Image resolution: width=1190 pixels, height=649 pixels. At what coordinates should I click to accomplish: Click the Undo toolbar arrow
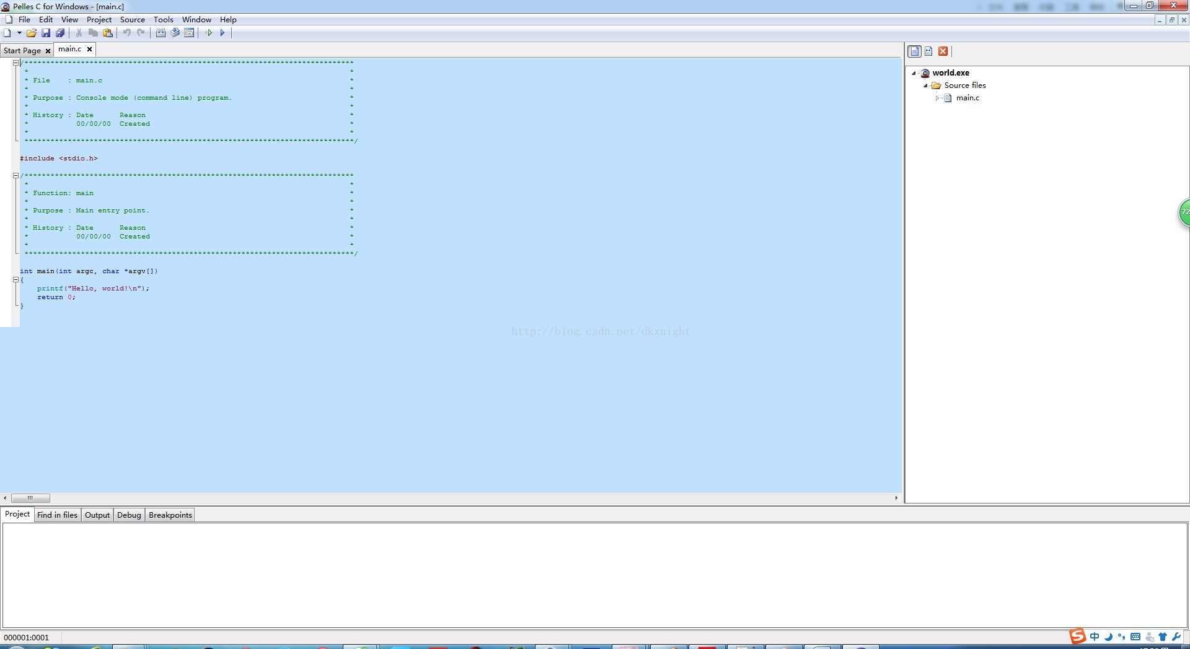126,33
